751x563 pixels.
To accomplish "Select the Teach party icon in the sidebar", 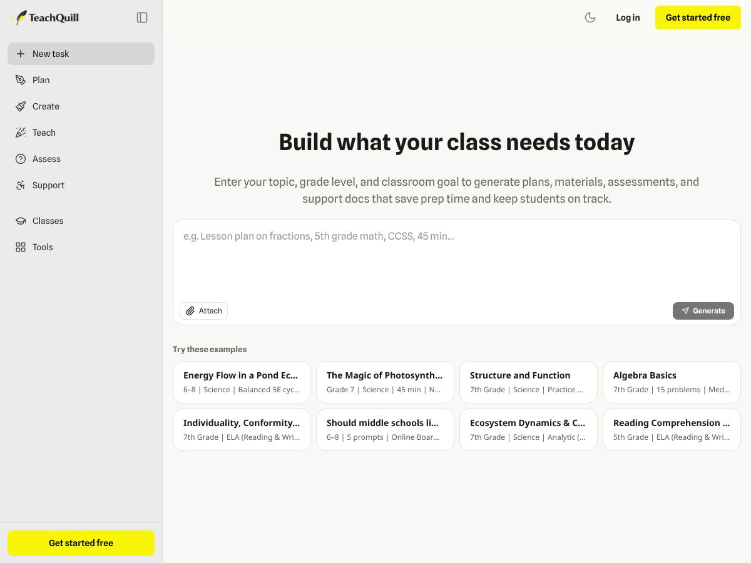I will pyautogui.click(x=21, y=133).
